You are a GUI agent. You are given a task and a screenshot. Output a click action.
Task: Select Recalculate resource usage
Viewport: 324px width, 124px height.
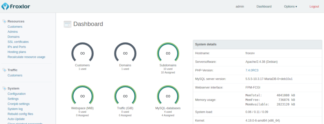(x=26, y=57)
